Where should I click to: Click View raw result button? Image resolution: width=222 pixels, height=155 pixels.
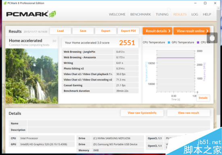pyautogui.click(x=188, y=113)
